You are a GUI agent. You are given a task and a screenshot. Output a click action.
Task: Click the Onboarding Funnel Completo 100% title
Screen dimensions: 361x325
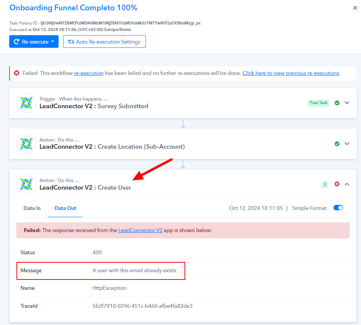pyautogui.click(x=73, y=8)
